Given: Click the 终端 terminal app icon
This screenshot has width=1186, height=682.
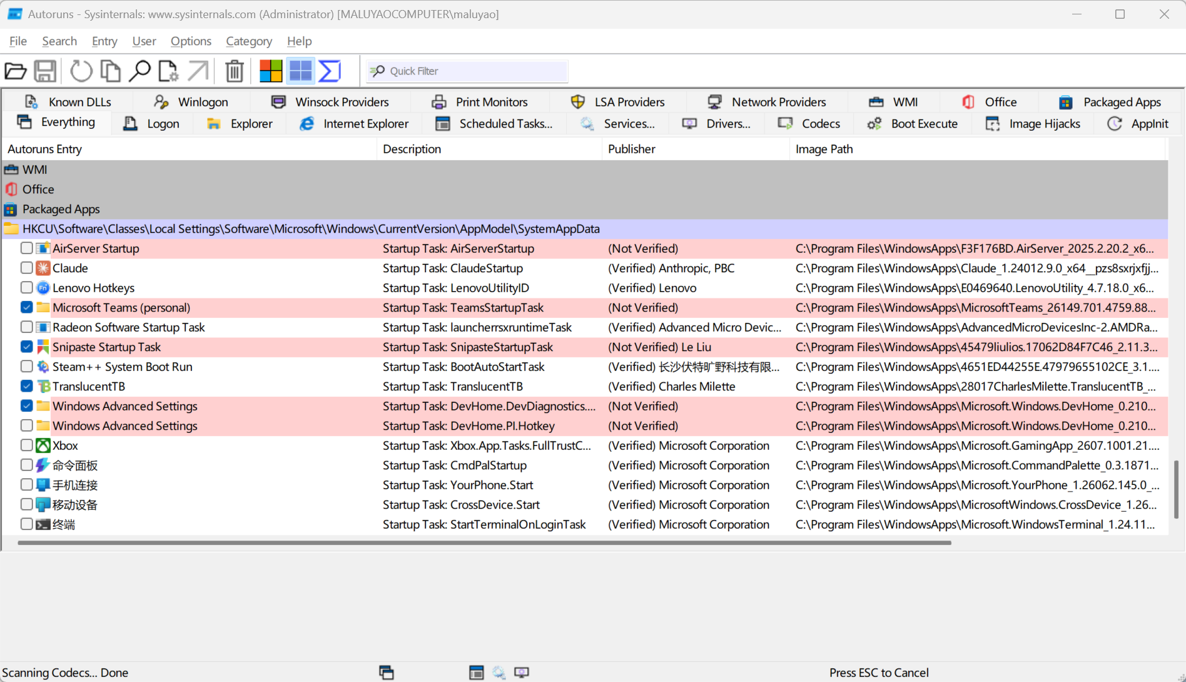Looking at the screenshot, I should [x=43, y=524].
